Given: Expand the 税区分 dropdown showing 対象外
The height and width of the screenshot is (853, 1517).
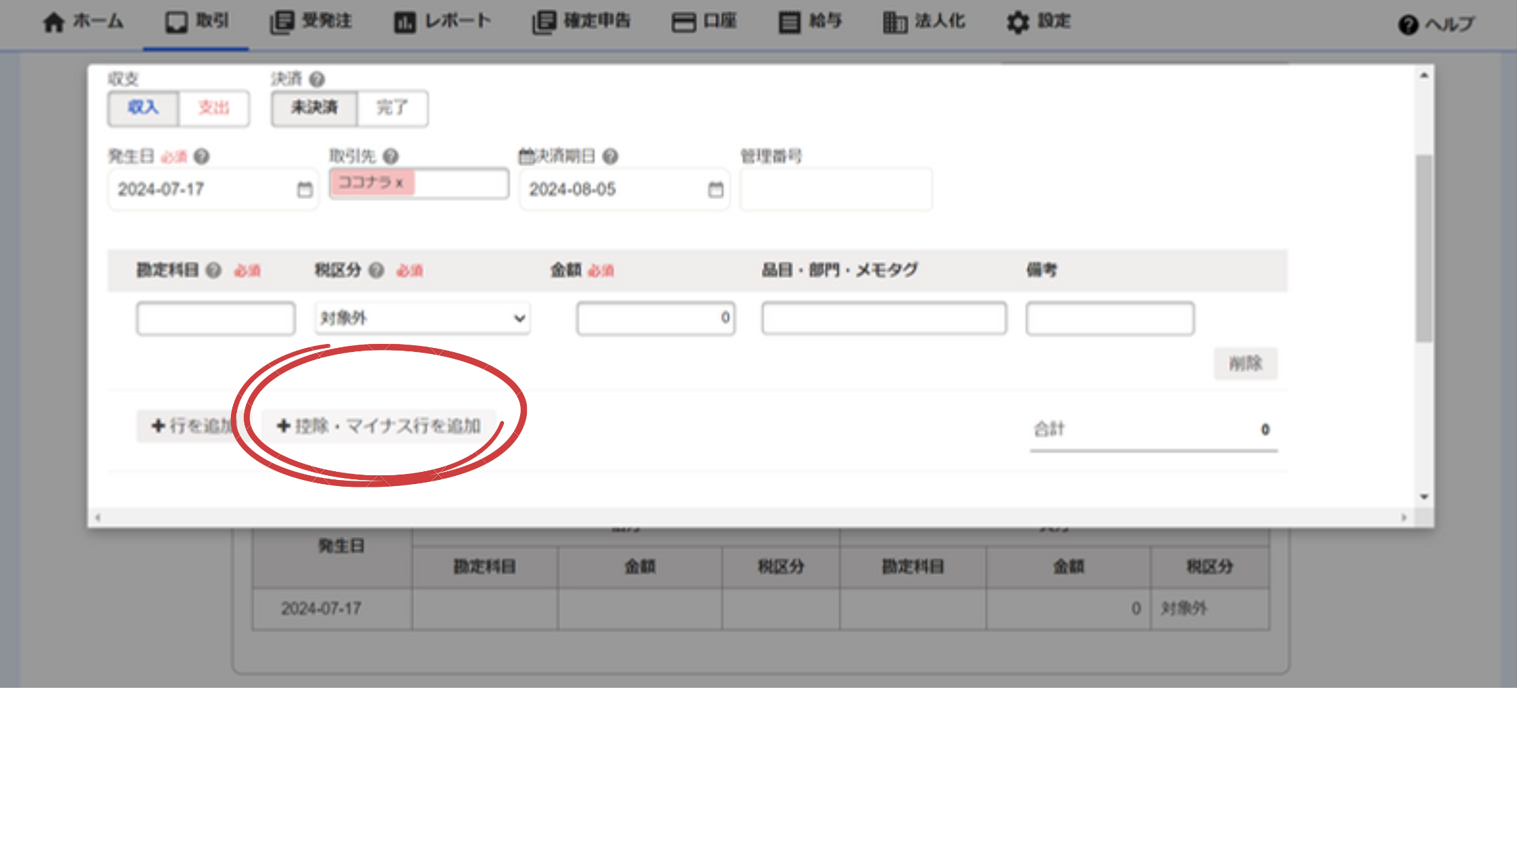Looking at the screenshot, I should [x=422, y=318].
